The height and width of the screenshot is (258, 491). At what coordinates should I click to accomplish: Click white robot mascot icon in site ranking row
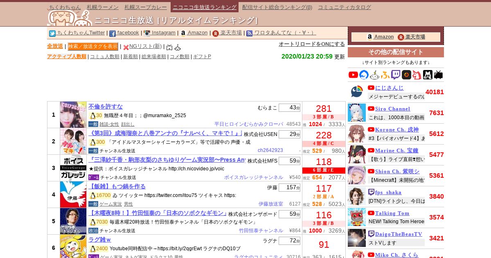pos(375,75)
